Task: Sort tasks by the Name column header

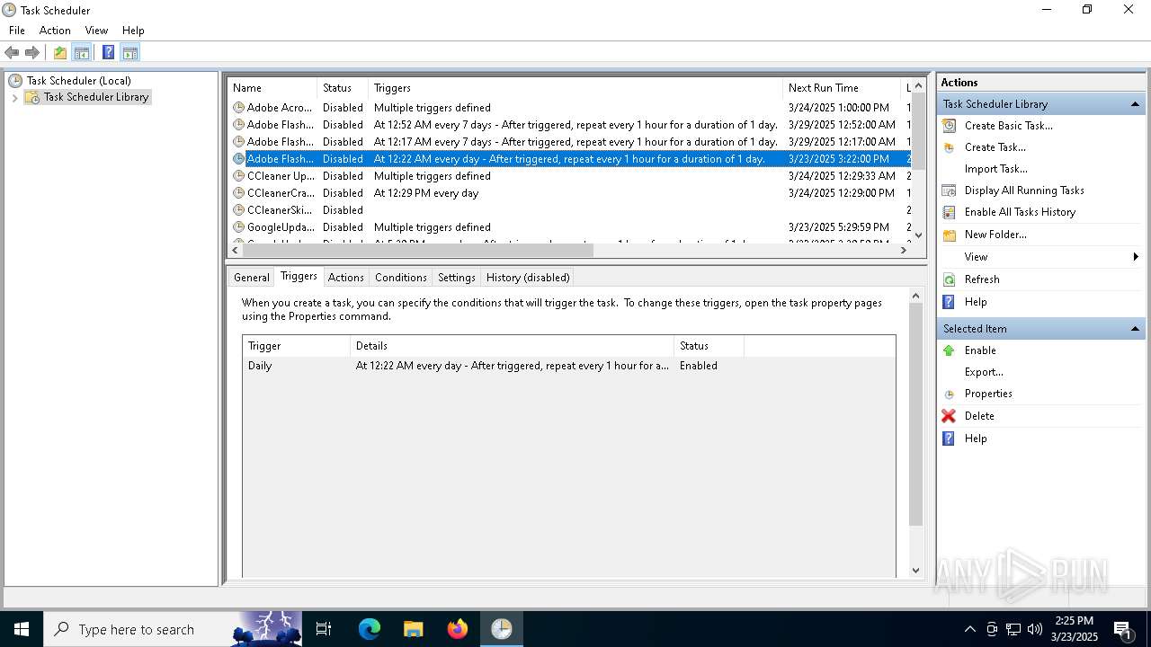Action: click(x=272, y=88)
